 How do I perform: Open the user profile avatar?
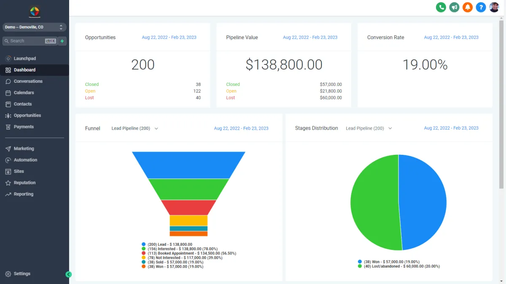[x=494, y=7]
